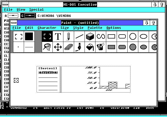Open Paint's File menu
The image size is (167, 117).
[17, 28]
